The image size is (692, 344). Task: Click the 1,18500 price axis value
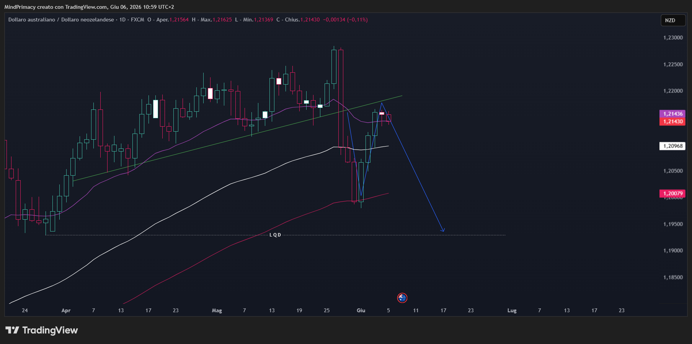[673, 277]
